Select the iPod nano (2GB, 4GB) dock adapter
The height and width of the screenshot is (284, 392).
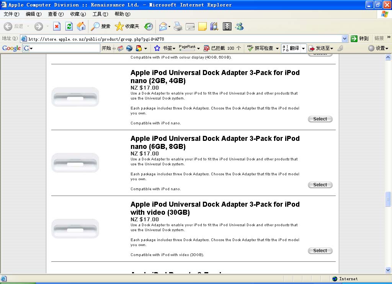click(320, 119)
